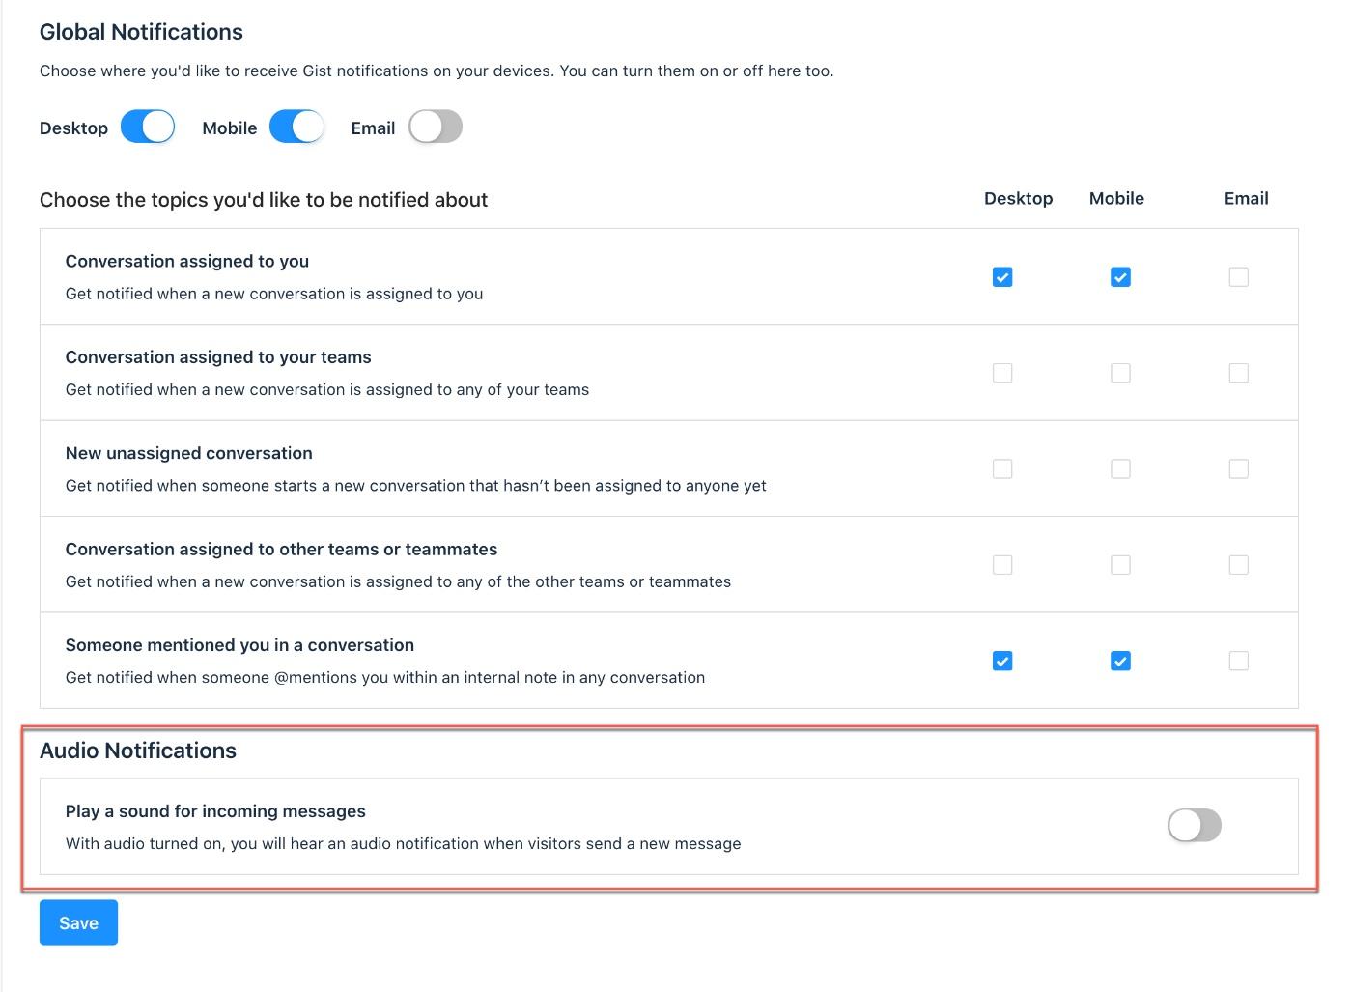
Task: Enable sound for incoming messages toggle
Action: pos(1195,826)
